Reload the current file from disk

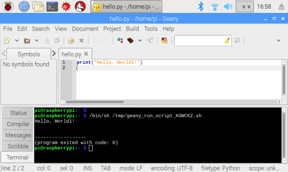click(71, 41)
